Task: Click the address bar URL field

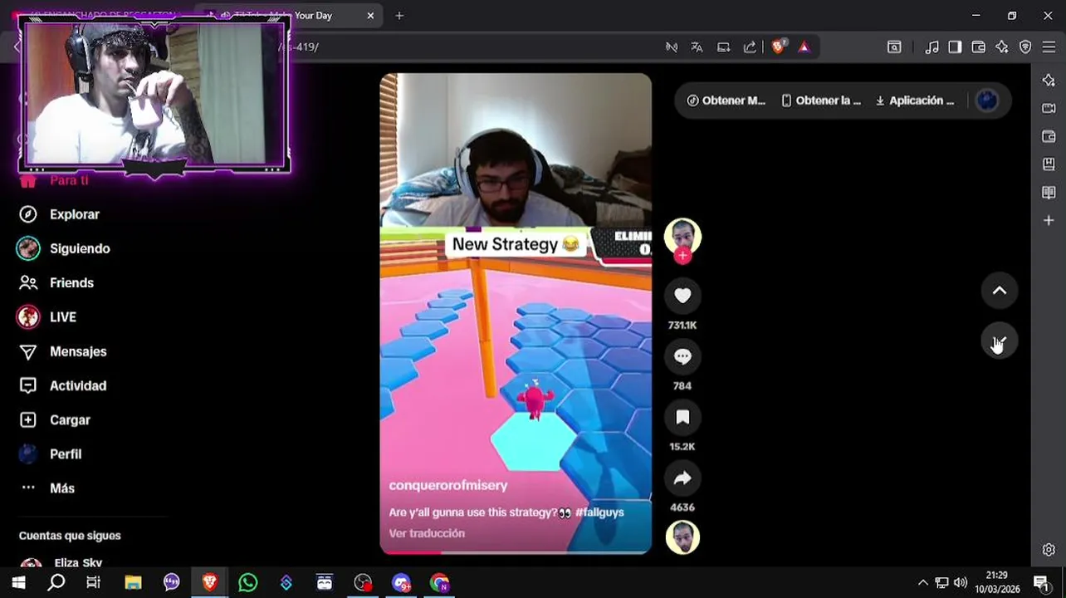Action: (465, 47)
